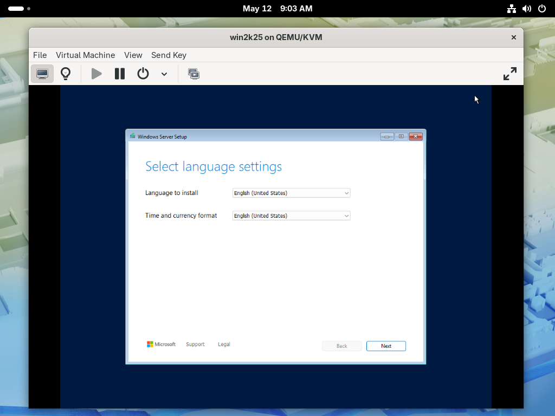Image resolution: width=555 pixels, height=416 pixels.
Task: Open virtual hardware details lightbulb
Action: [x=66, y=74]
